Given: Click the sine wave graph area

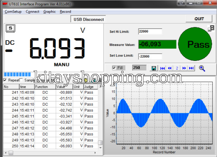Looking at the screenshot, I should point(164,113).
